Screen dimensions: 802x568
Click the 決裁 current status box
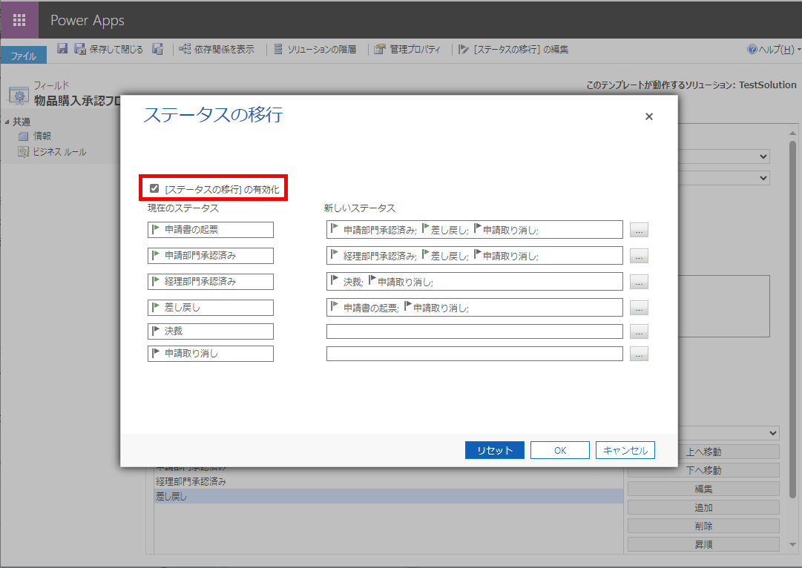click(211, 331)
